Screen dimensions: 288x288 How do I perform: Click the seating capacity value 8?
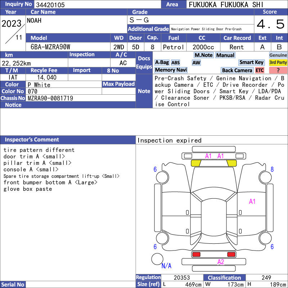152,47
